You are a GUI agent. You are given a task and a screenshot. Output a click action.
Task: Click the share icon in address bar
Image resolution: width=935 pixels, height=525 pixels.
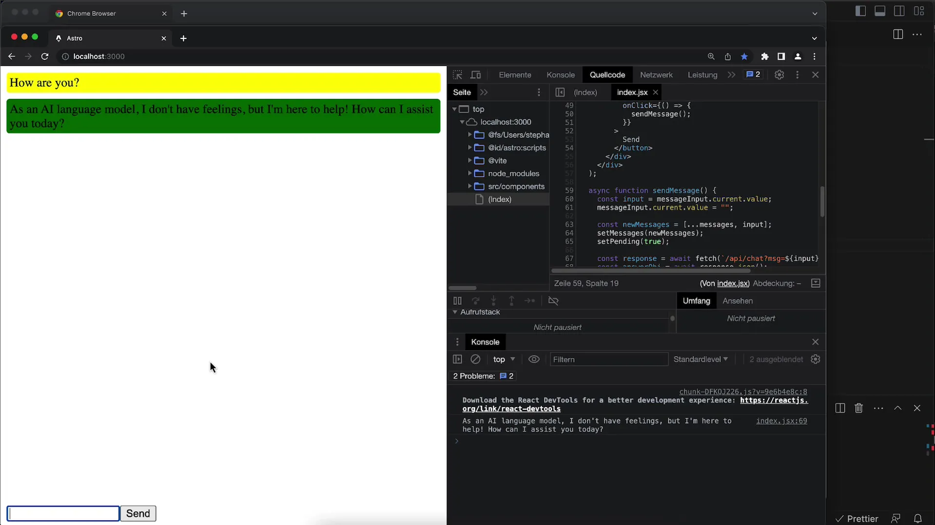(727, 56)
